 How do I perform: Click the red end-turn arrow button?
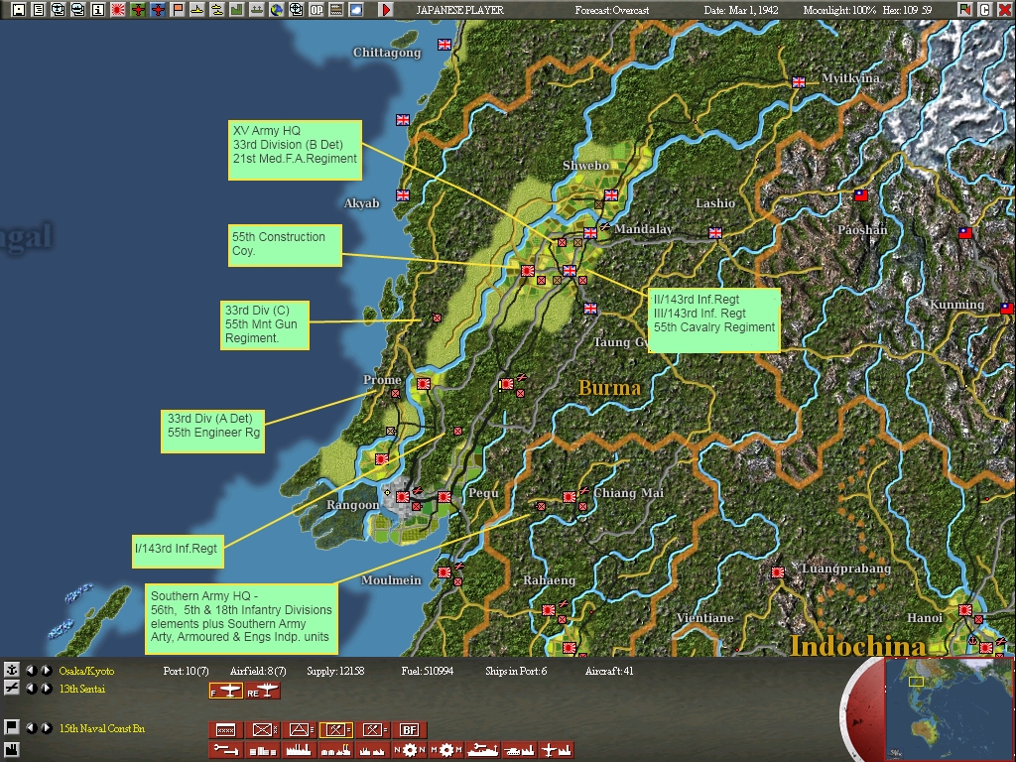coord(386,10)
